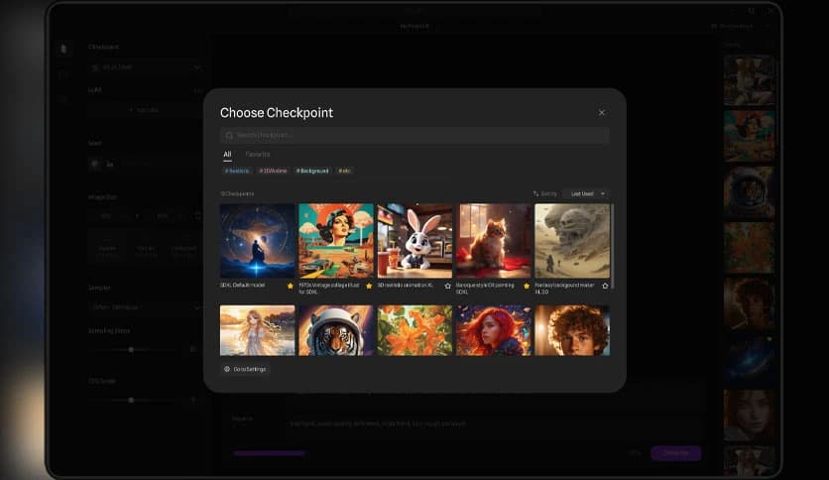Select the SDXL Default model thumbnail

[258, 241]
